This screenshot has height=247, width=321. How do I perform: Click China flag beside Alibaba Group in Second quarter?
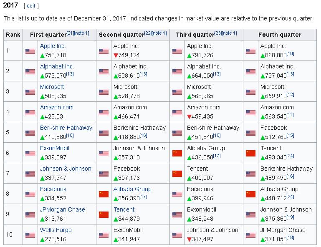pyautogui.click(x=104, y=194)
